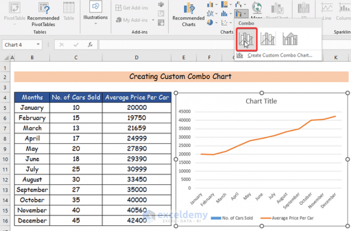Click the No. of Cars Sold legend entry
This screenshot has height=231, width=351.
click(232, 218)
